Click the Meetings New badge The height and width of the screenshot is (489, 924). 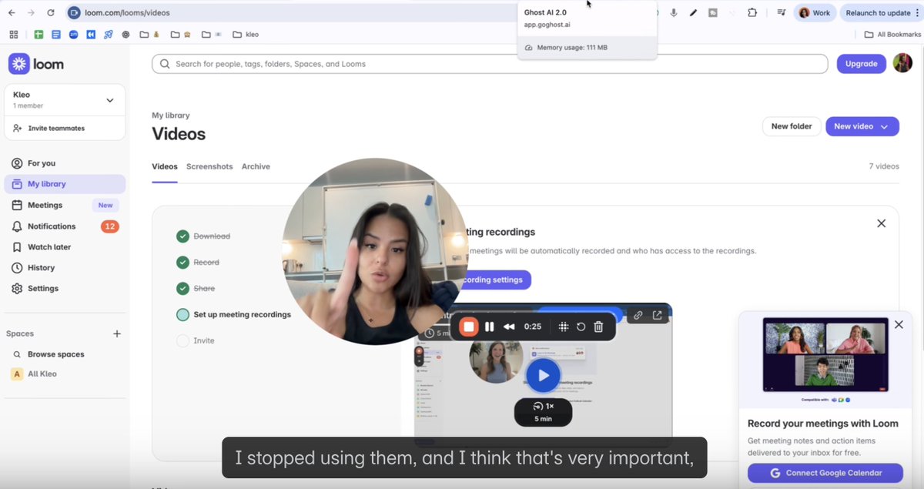click(x=105, y=205)
